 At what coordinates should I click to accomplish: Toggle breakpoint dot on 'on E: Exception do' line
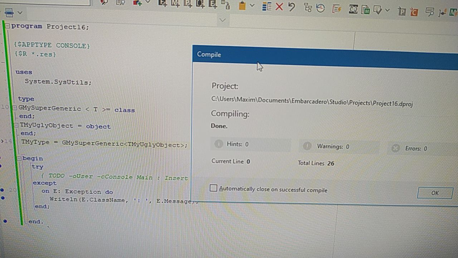click(x=2, y=190)
